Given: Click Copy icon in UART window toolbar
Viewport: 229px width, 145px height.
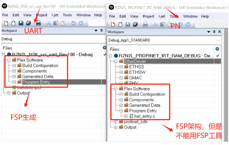Looking at the screenshot, I should pos(56,23).
